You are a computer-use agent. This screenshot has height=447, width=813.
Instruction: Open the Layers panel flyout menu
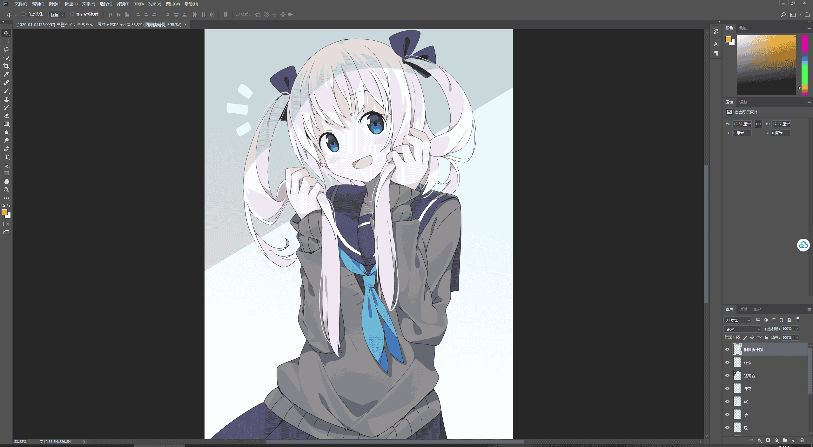809,309
